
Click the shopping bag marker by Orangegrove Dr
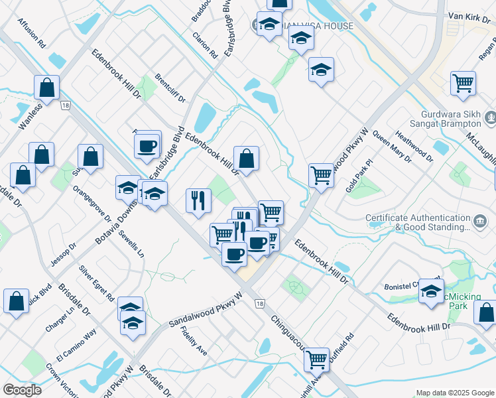point(90,157)
